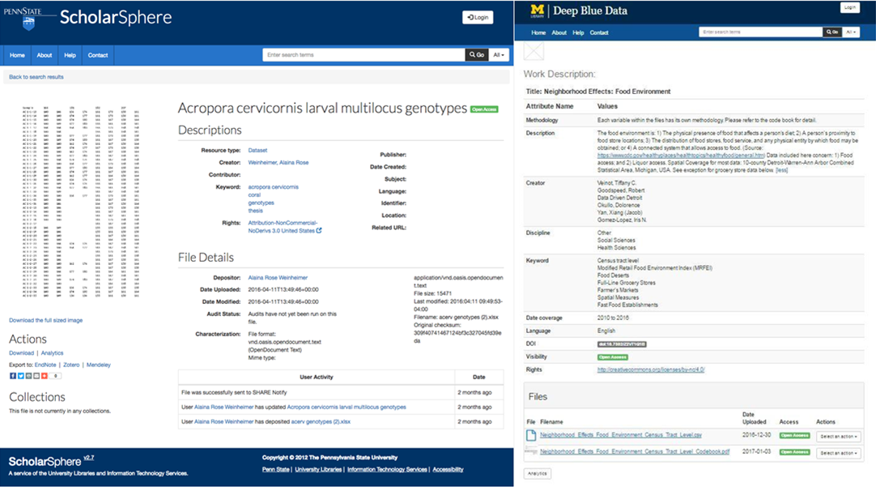Click Back to search results link
Screen dimensions: 876x487
point(36,77)
